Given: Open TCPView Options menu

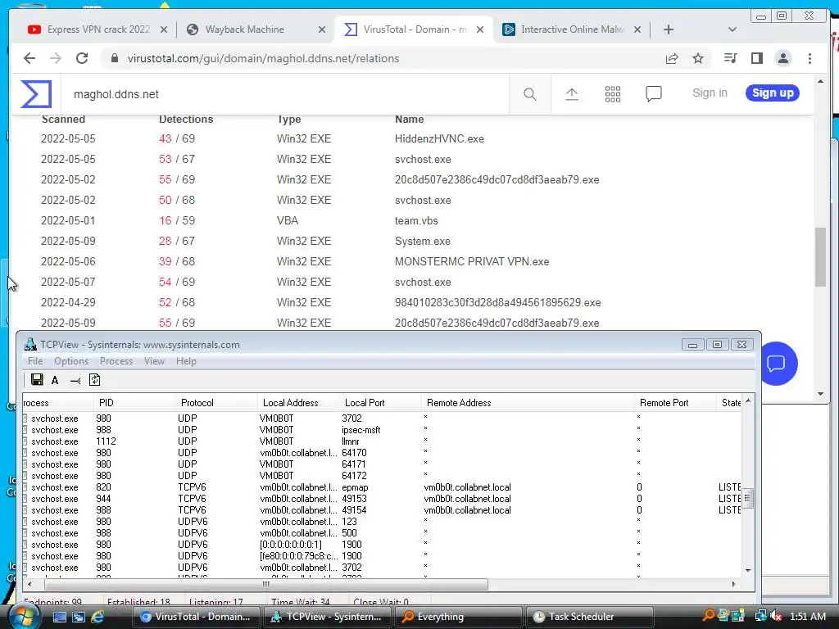Looking at the screenshot, I should click(x=71, y=361).
